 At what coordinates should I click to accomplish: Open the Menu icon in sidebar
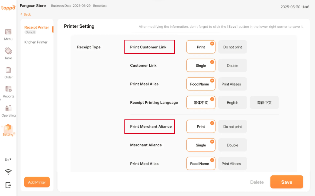click(x=8, y=32)
